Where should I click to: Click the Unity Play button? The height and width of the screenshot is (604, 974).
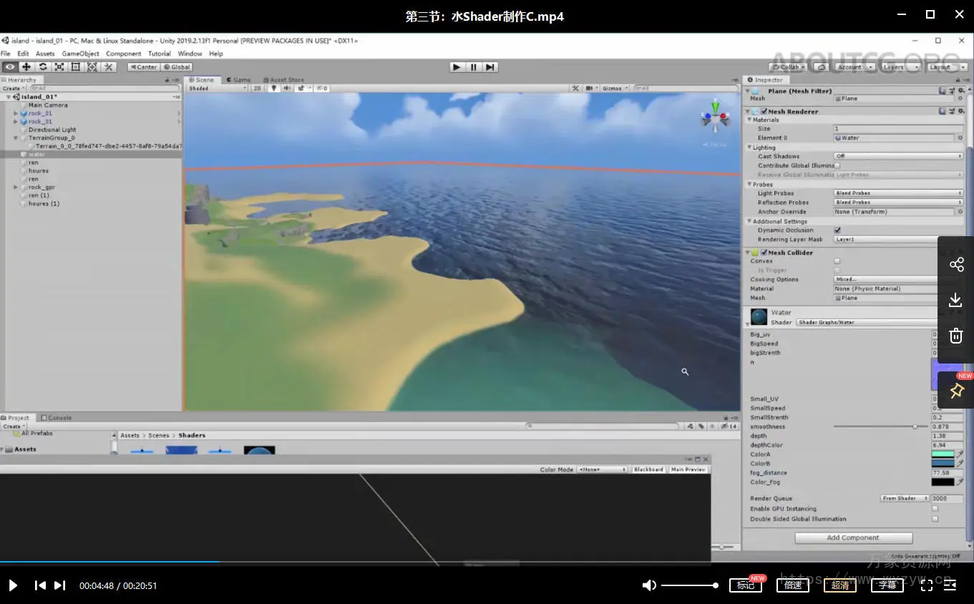pyautogui.click(x=457, y=67)
